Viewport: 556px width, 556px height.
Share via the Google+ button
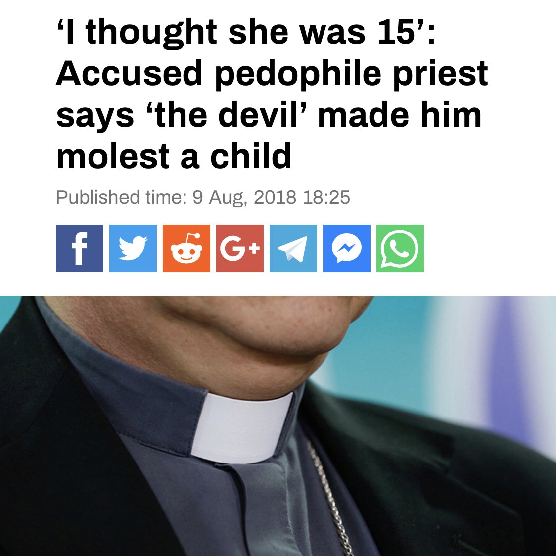[240, 248]
